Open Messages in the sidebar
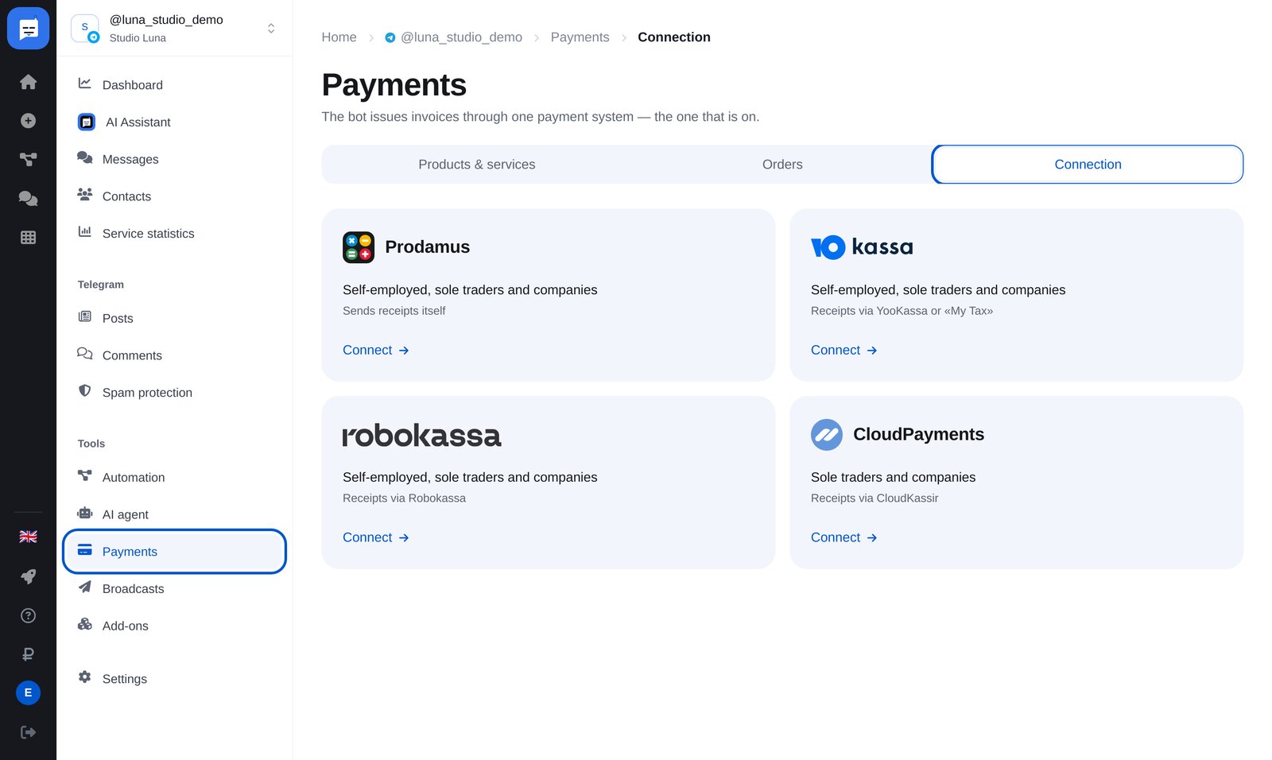1272x760 pixels. pos(174,159)
